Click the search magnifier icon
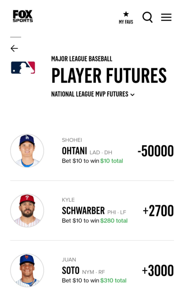This screenshot has width=184, height=289. coord(147,17)
